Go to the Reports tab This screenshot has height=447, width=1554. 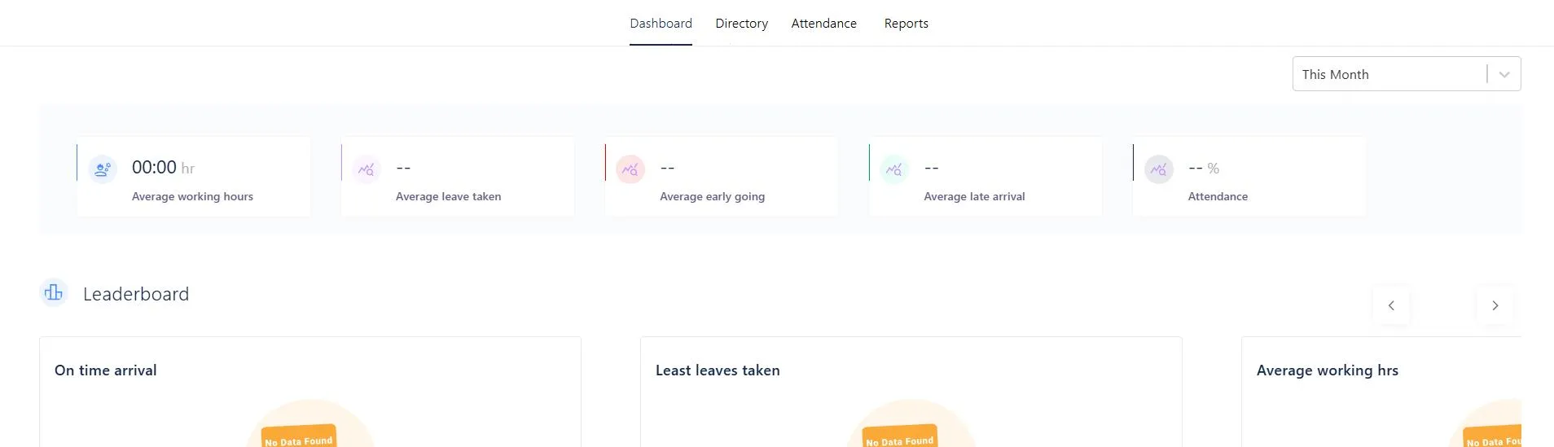tap(906, 24)
